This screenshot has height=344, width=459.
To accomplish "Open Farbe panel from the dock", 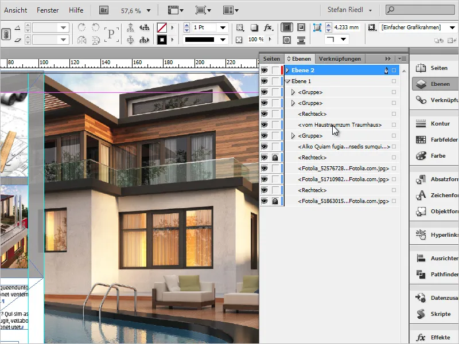I will click(x=434, y=155).
